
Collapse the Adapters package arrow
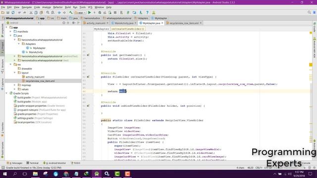point(19,44)
